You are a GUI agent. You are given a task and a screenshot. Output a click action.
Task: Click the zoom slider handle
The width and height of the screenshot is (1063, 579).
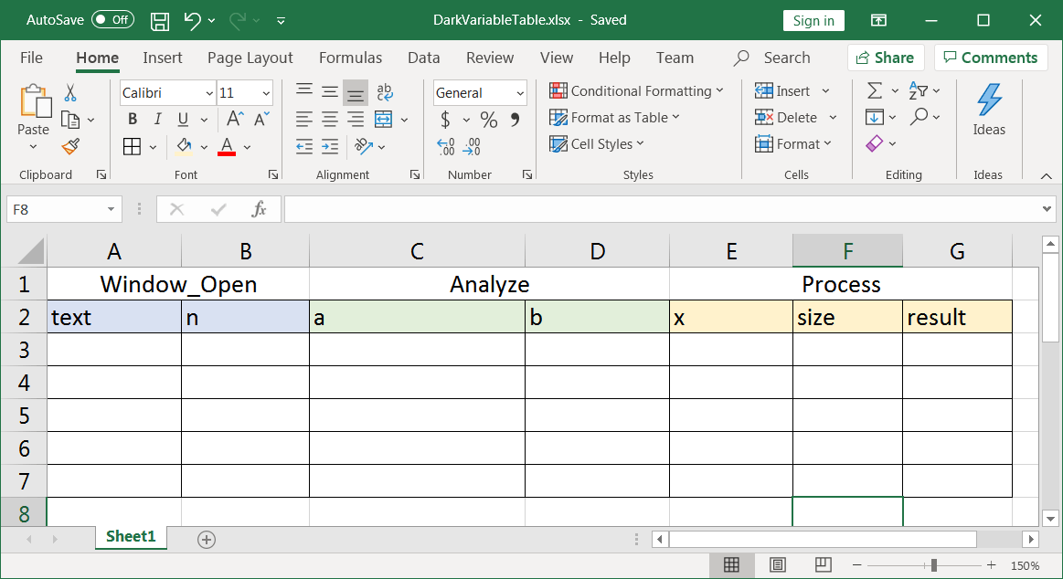[x=933, y=564]
